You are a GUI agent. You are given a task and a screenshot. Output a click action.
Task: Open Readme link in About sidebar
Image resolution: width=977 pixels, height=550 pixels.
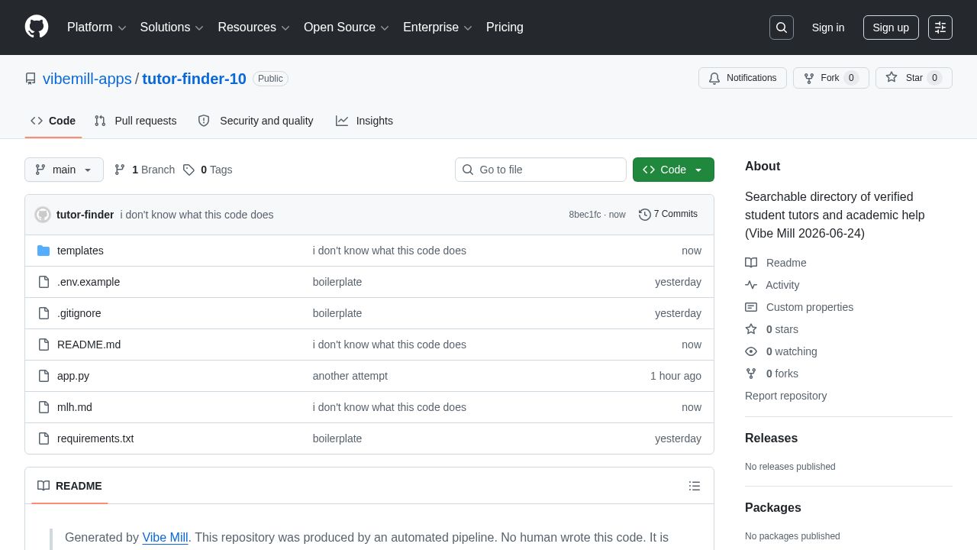(x=775, y=263)
